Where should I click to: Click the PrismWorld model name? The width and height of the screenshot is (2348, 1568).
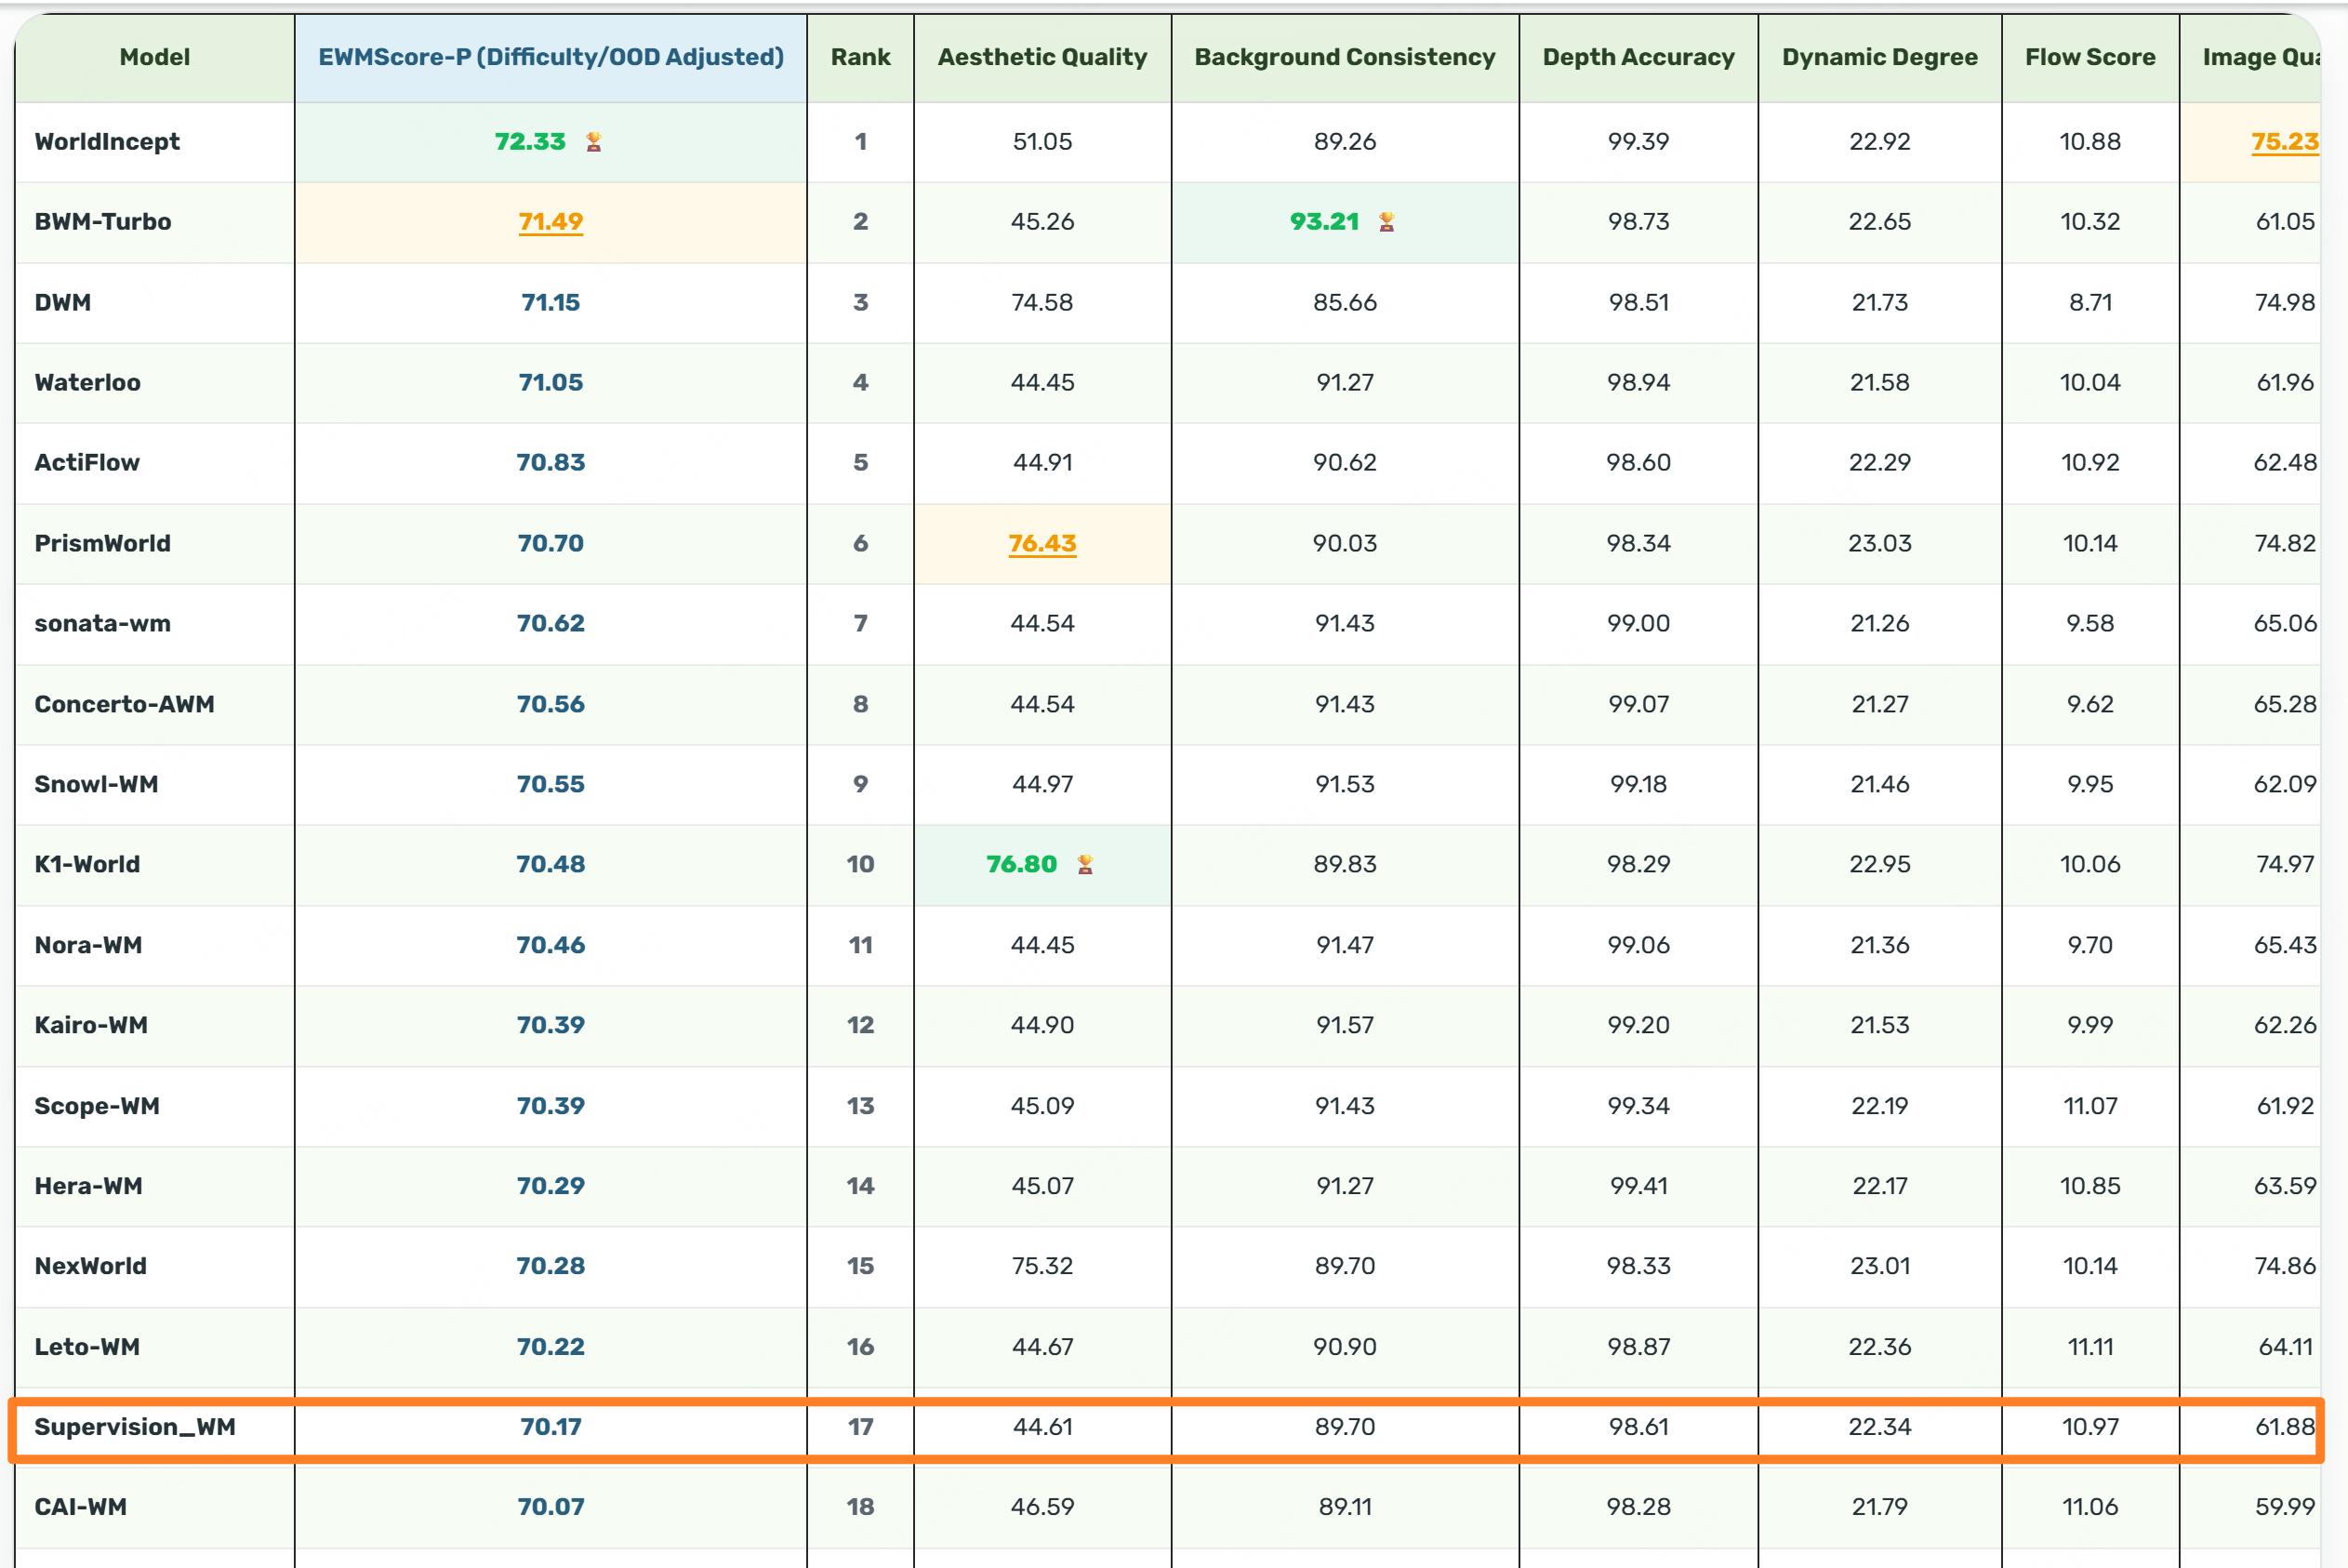point(103,544)
